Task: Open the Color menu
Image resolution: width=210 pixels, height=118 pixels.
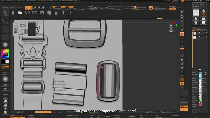Action: point(11,3)
